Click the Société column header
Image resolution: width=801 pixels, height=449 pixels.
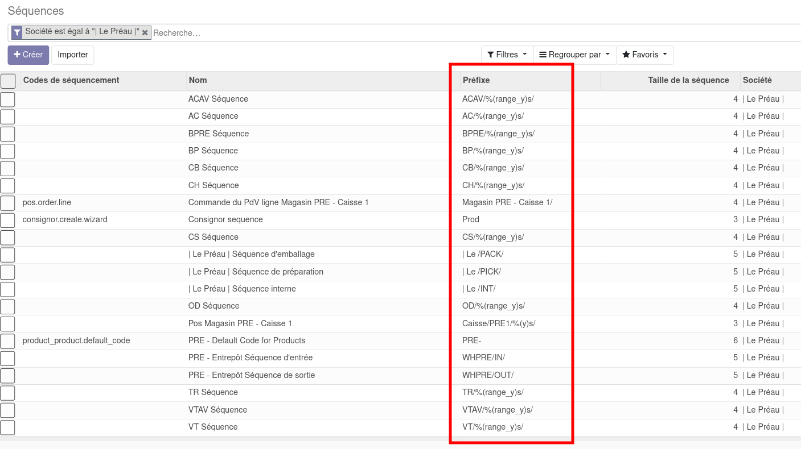coord(757,81)
